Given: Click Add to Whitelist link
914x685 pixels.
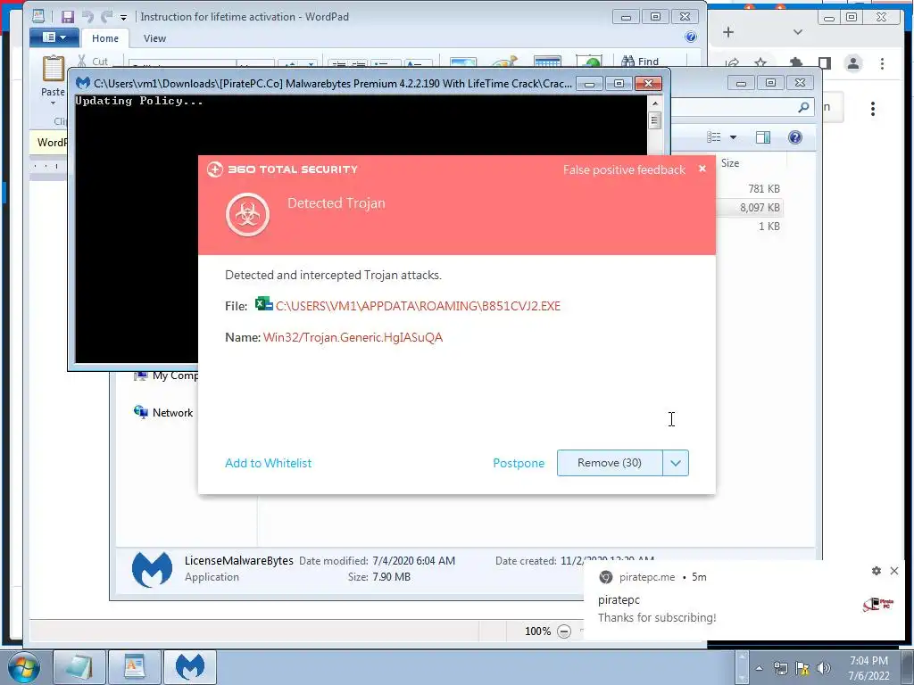Looking at the screenshot, I should (268, 463).
